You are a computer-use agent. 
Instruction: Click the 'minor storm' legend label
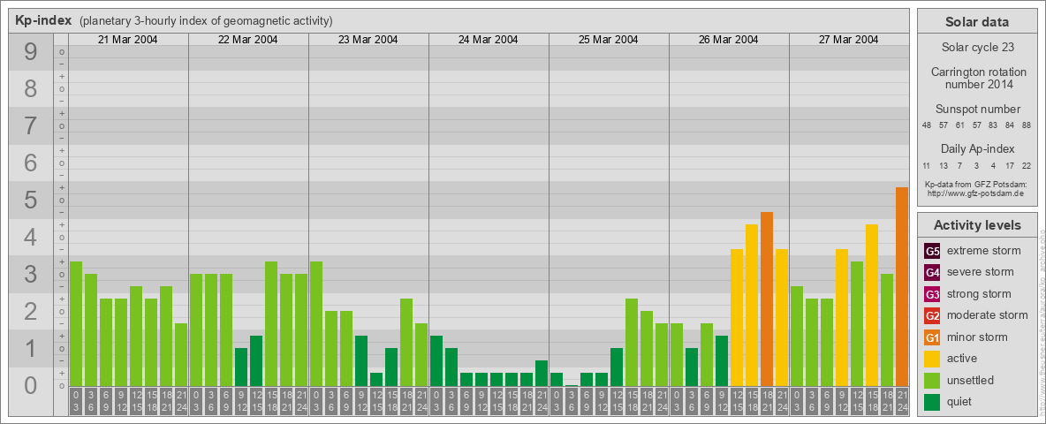[977, 337]
